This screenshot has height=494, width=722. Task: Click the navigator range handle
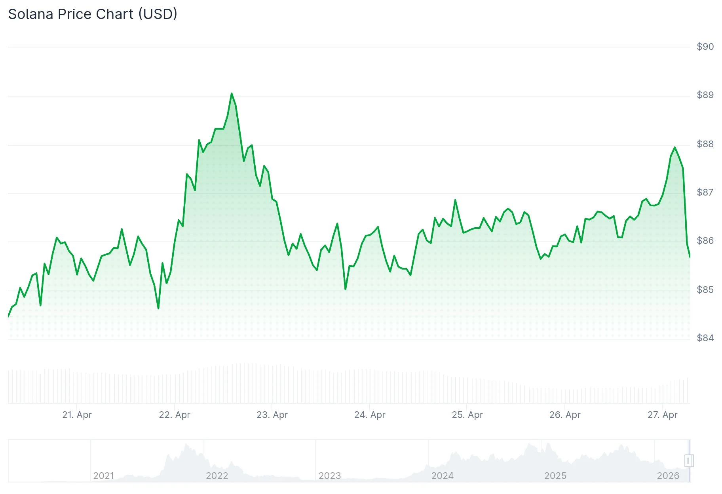(689, 461)
